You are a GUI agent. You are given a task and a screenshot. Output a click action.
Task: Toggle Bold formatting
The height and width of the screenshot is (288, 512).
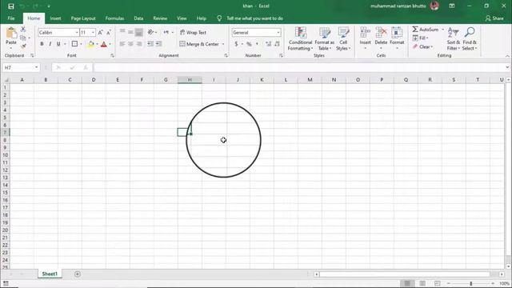tap(42, 44)
